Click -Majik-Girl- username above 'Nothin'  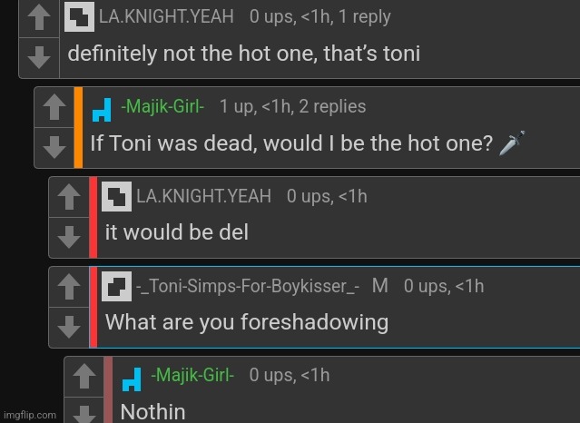pos(192,375)
